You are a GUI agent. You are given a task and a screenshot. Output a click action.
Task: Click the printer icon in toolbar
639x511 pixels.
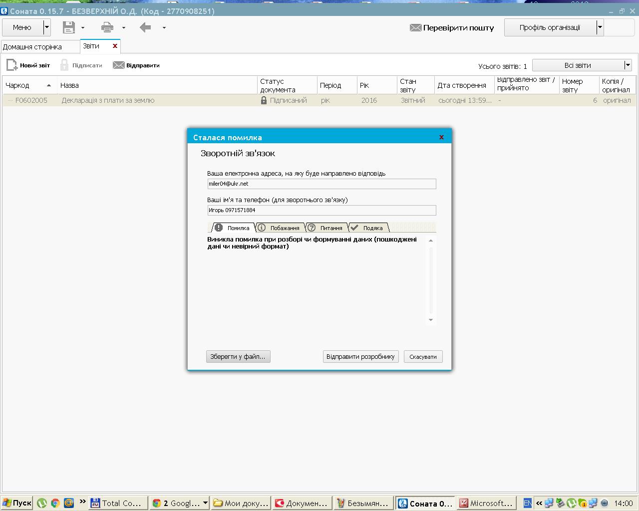[107, 27]
